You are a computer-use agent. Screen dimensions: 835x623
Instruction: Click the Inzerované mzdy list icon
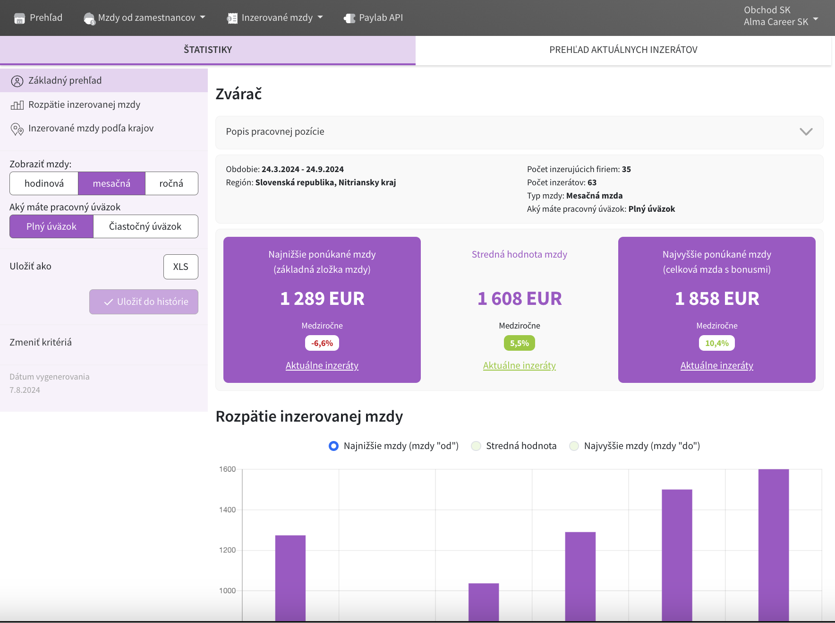pyautogui.click(x=232, y=18)
